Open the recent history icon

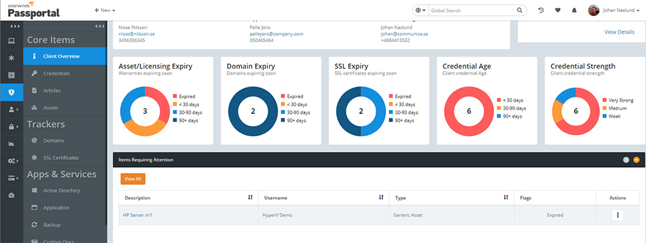point(541,10)
